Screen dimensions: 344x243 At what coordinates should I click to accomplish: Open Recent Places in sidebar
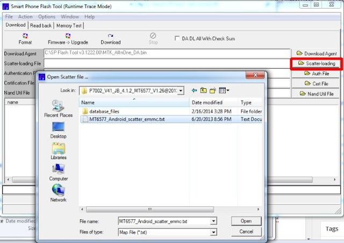(59, 109)
